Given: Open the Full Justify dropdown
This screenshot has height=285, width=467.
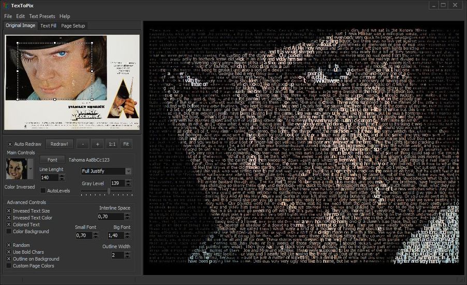Looking at the screenshot, I should coord(106,171).
